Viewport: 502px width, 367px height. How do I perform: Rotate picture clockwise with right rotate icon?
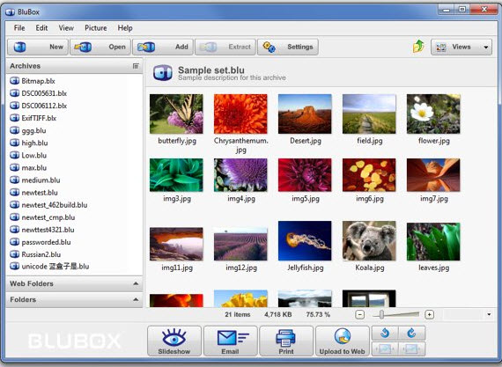pyautogui.click(x=411, y=334)
